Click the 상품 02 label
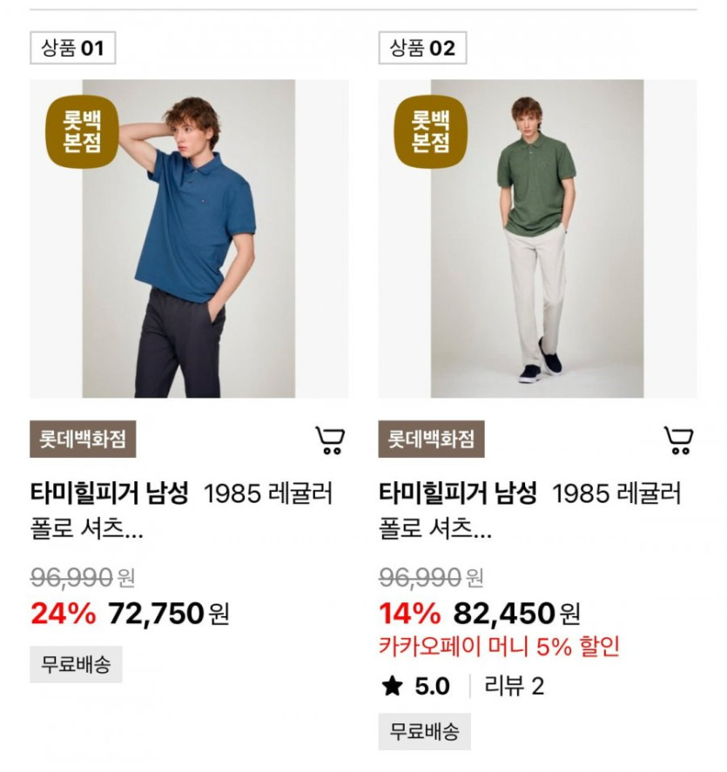 pos(422,49)
